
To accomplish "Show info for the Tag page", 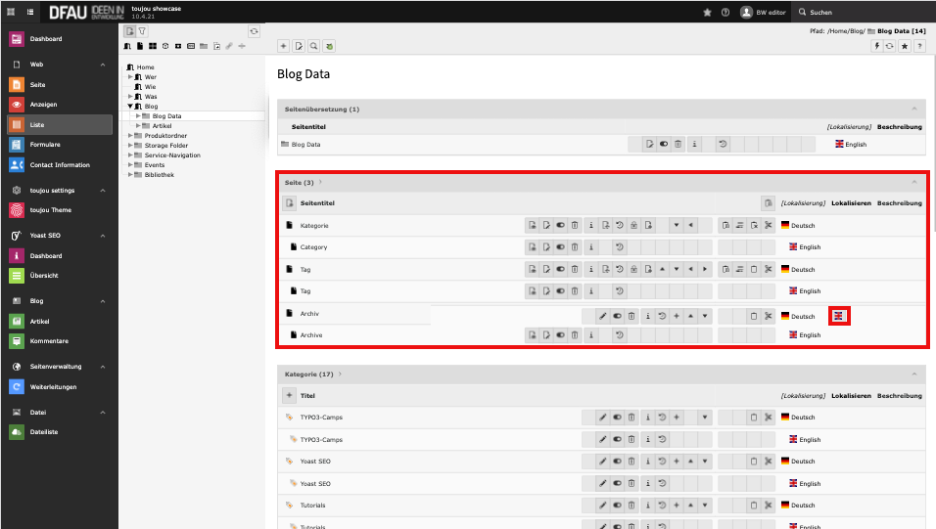I will click(x=590, y=269).
